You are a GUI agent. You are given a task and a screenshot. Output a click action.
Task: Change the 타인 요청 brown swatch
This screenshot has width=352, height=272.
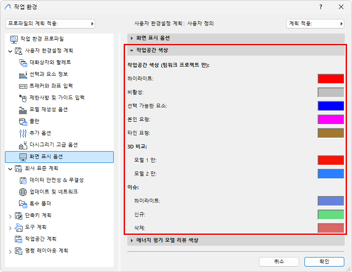coord(331,133)
